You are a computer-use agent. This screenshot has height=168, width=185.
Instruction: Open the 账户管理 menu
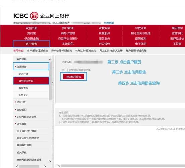point(68,28)
